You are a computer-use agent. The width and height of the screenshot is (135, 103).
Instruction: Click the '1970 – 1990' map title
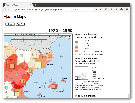(x=60, y=31)
